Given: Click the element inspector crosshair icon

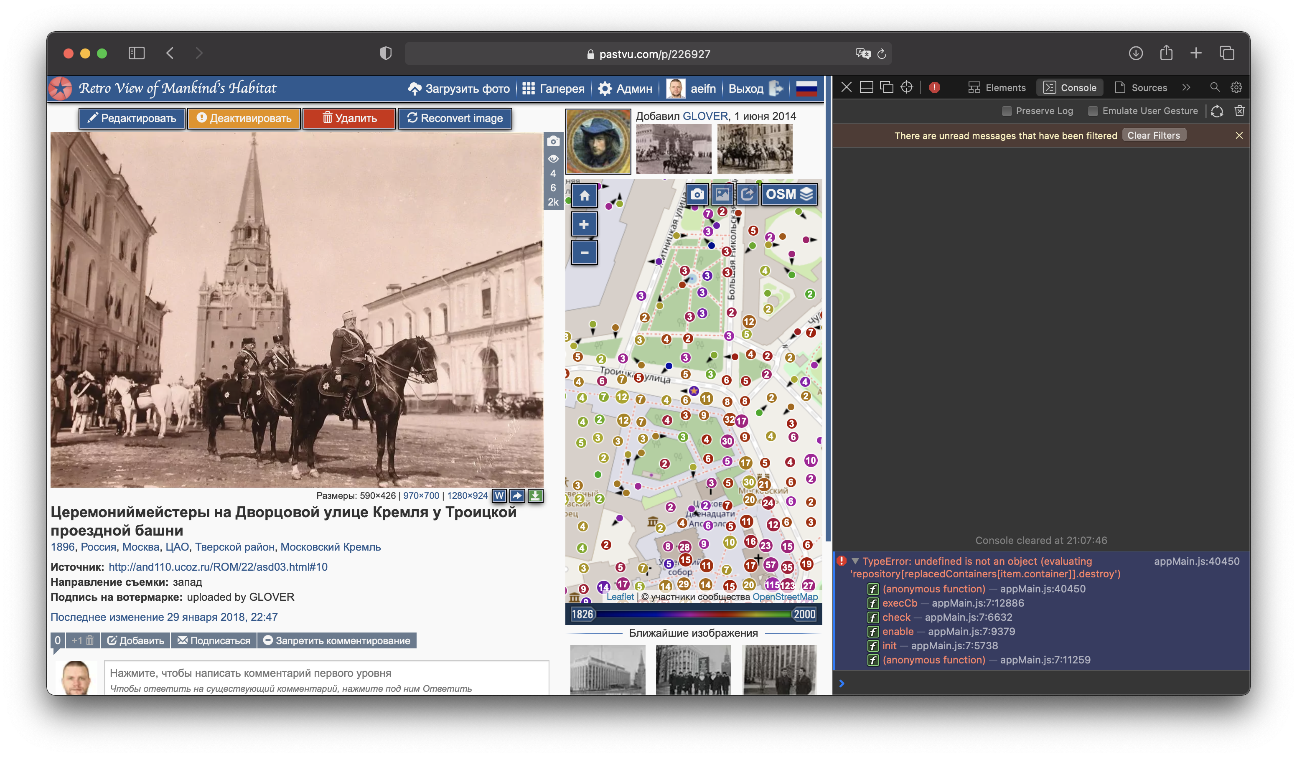Looking at the screenshot, I should [x=907, y=87].
